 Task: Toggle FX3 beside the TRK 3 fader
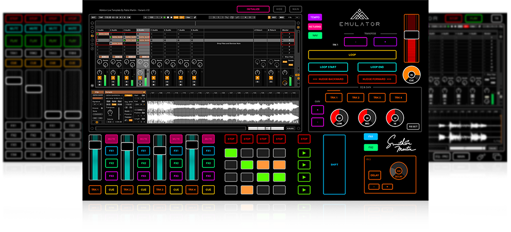coord(176,176)
